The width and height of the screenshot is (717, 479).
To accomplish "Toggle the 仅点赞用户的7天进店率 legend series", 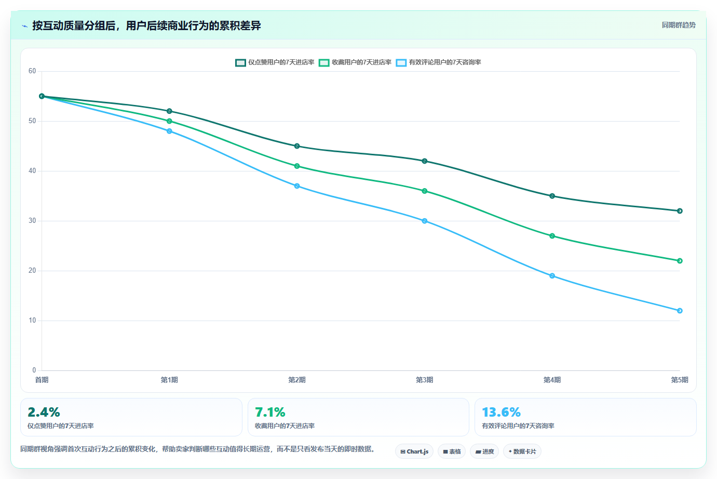I will tap(275, 62).
